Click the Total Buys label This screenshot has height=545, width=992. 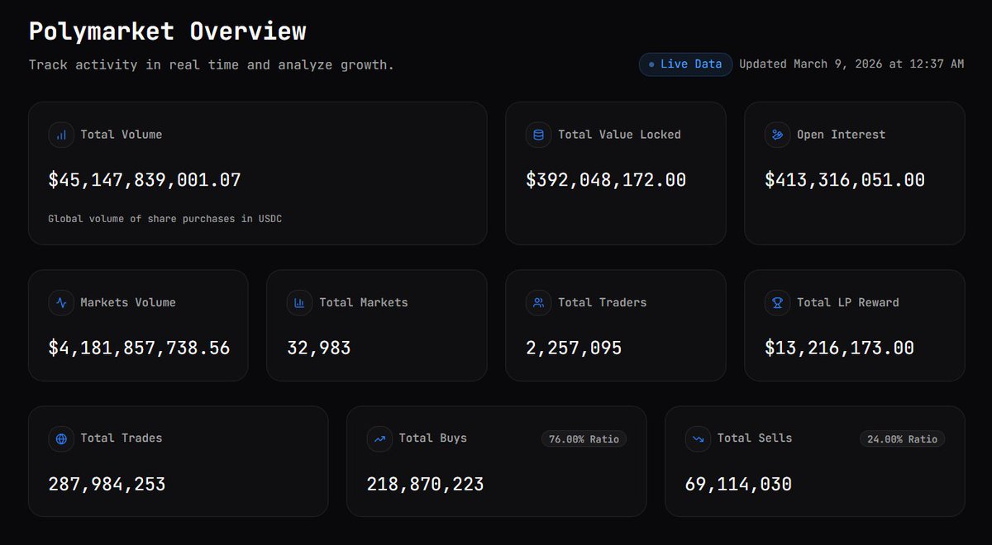(433, 438)
